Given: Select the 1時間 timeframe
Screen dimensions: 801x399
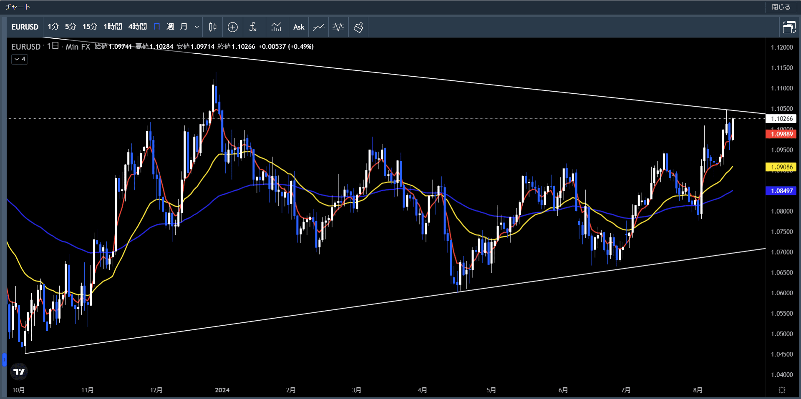Looking at the screenshot, I should 113,27.
